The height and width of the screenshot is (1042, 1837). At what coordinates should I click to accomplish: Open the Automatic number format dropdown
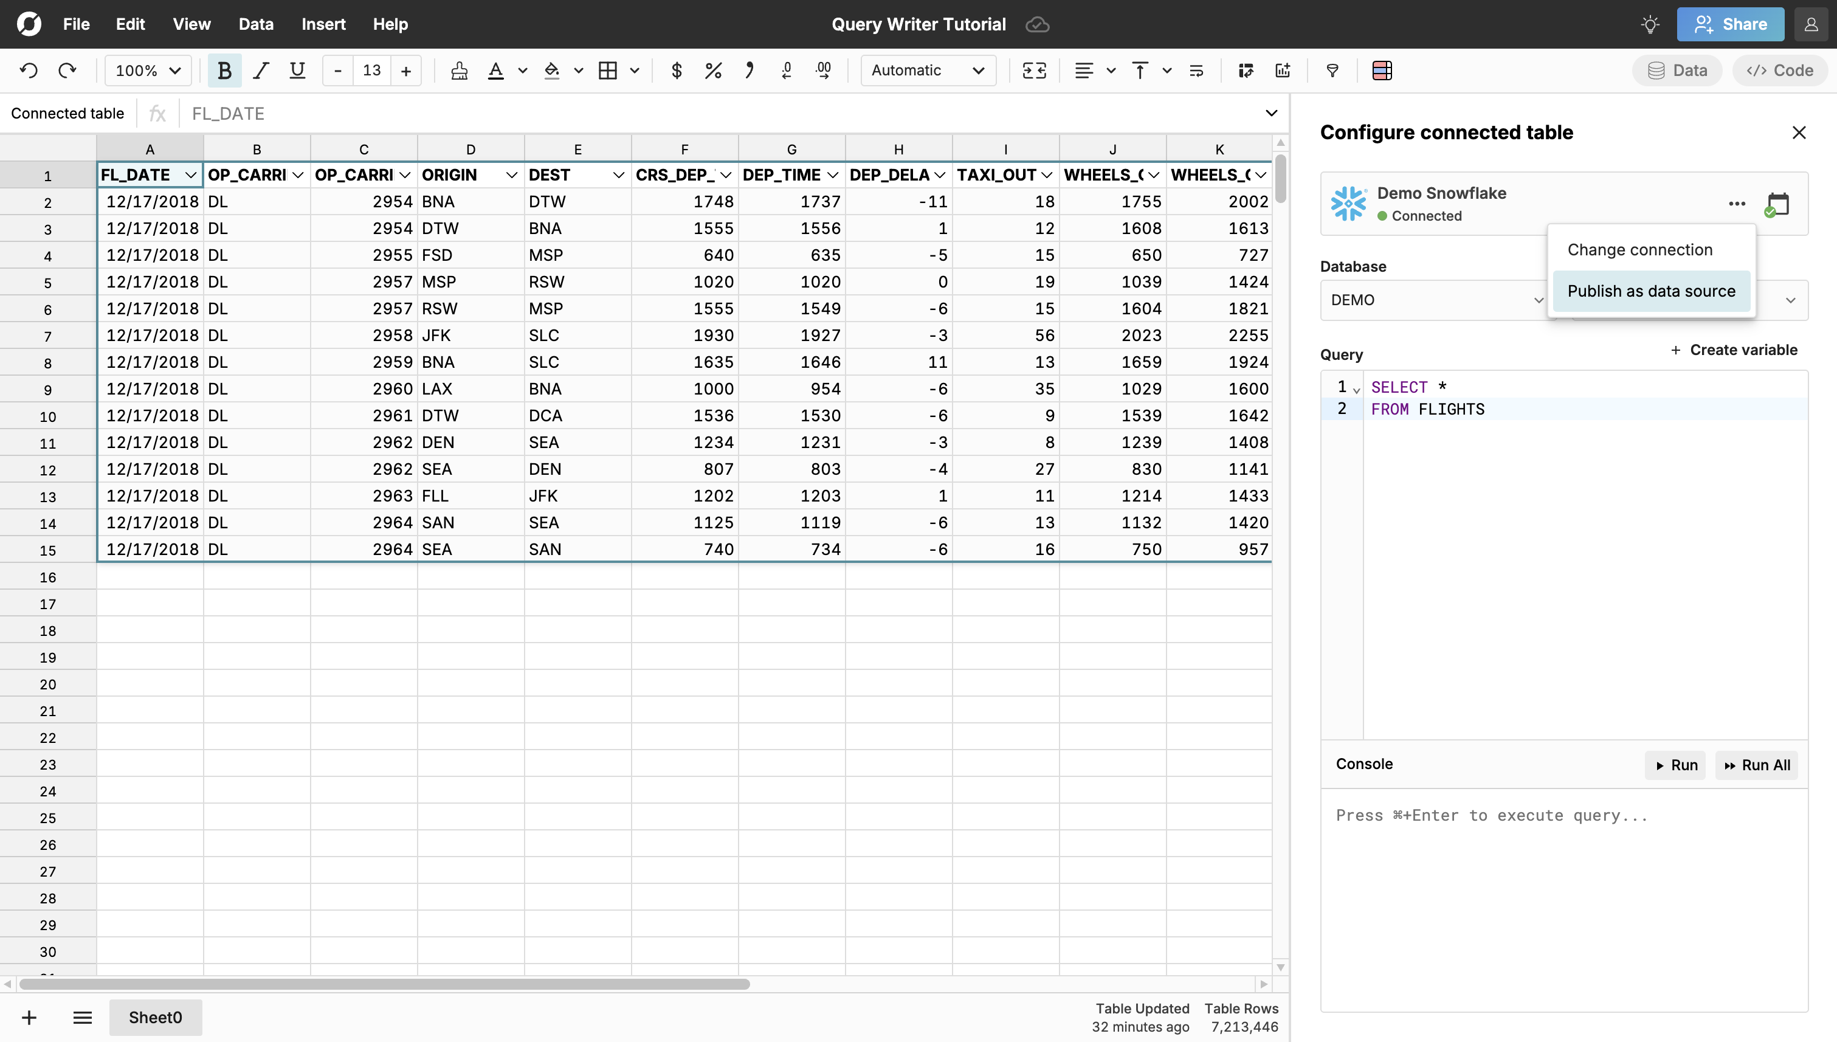[928, 70]
